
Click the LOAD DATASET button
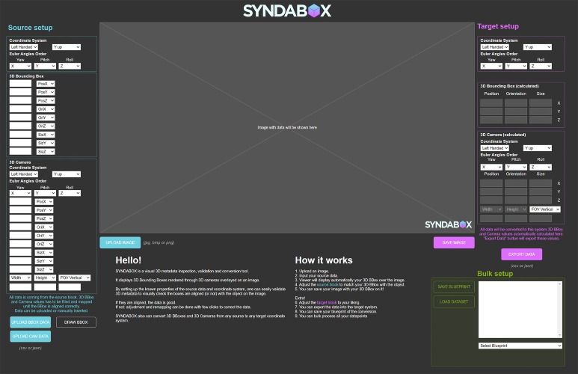454,301
